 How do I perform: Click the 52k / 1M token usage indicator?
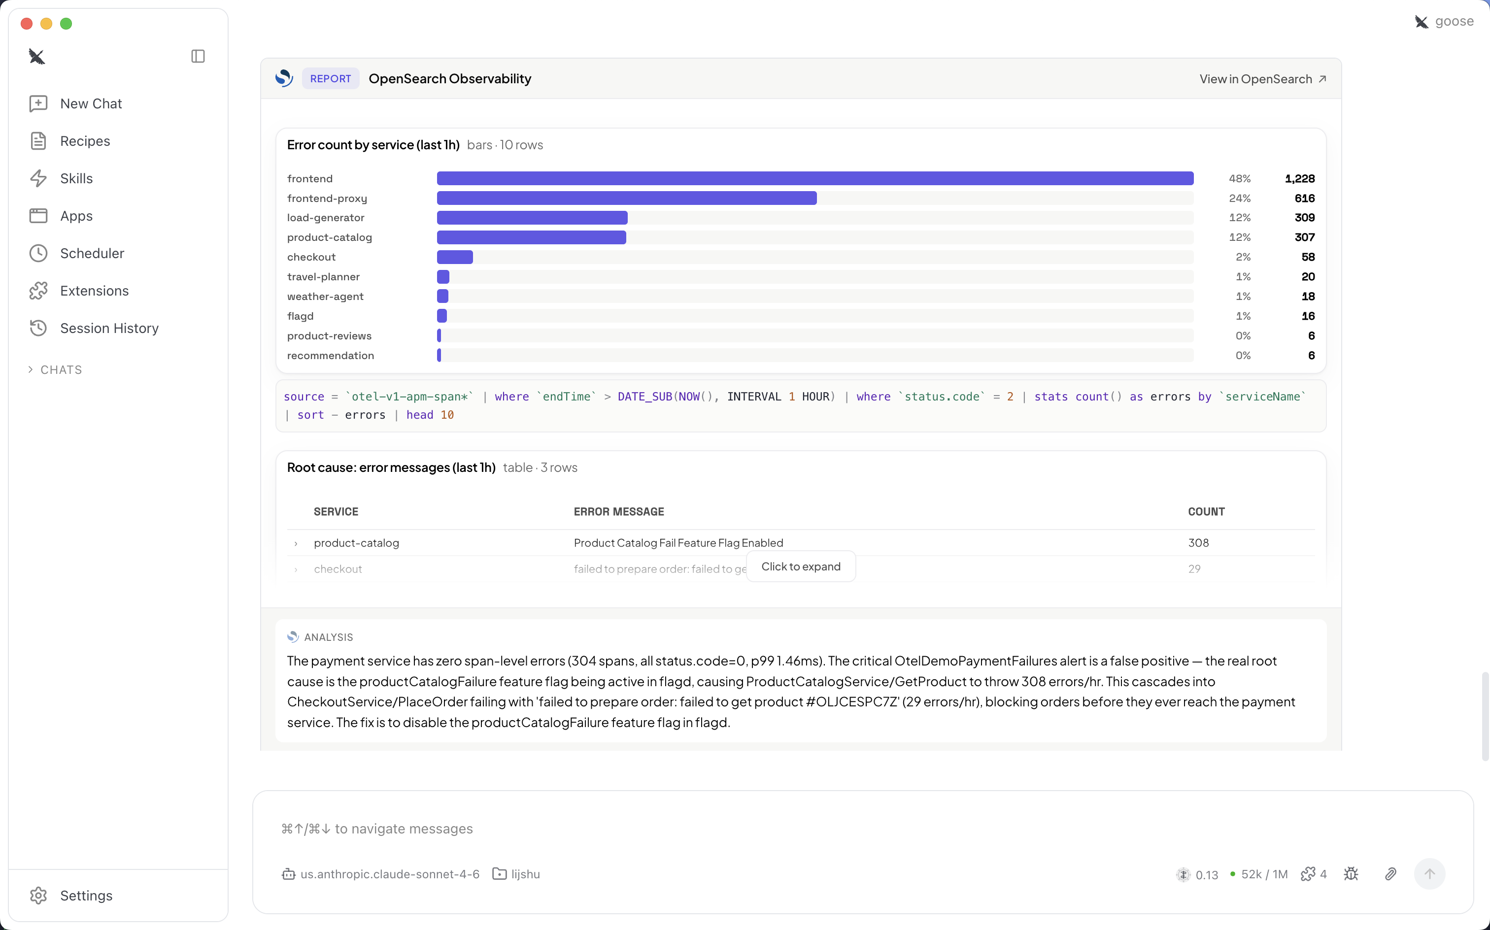click(1259, 874)
